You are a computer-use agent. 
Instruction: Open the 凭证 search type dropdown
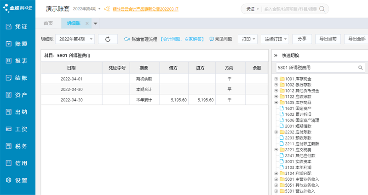click(252, 9)
